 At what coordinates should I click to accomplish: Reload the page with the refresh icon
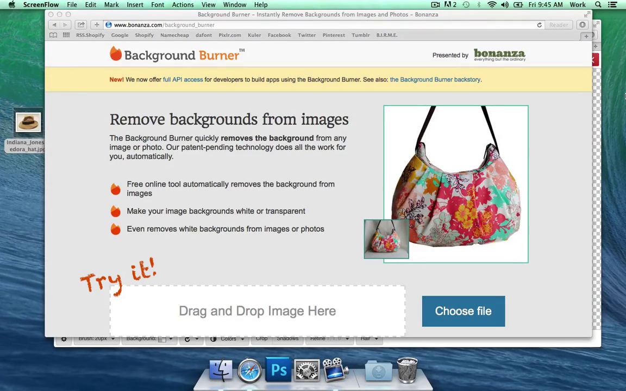[x=540, y=25]
